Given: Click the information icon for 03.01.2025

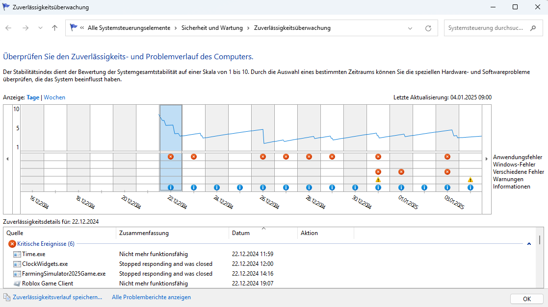Looking at the screenshot, I should pyautogui.click(x=447, y=188).
